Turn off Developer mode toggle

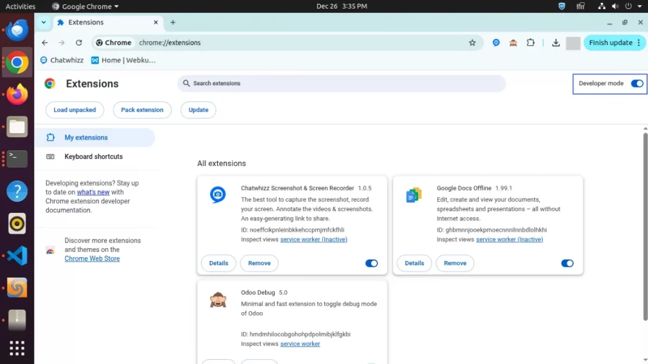(637, 84)
